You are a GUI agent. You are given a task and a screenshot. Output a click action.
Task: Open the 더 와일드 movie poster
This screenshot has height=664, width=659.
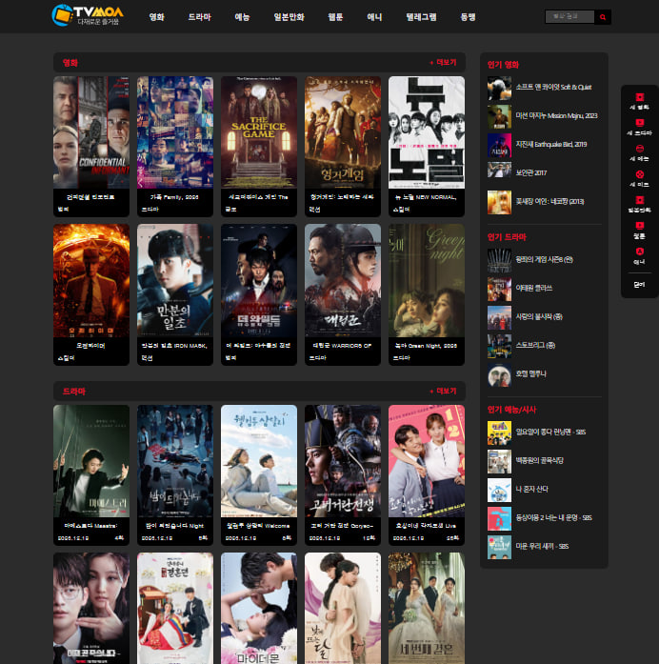click(259, 280)
